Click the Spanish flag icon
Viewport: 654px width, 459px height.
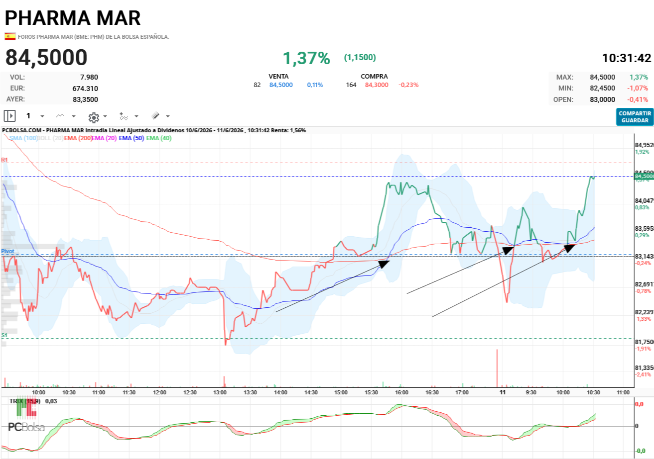pos(9,36)
